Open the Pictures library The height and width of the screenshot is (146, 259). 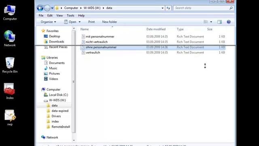pyautogui.click(x=54, y=73)
